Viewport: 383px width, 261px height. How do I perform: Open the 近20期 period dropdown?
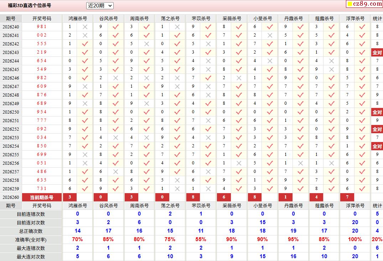100,6
